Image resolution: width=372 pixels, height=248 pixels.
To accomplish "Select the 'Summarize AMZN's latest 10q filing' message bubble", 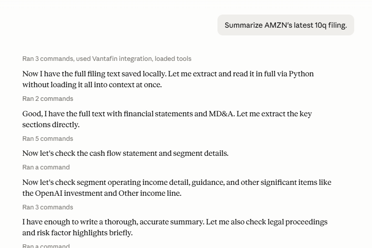I will coord(286,25).
